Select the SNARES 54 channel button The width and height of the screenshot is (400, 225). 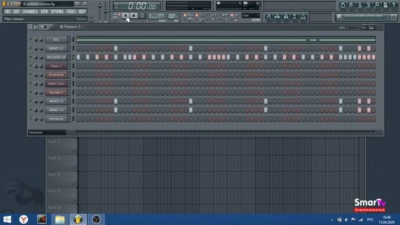[x=56, y=110]
